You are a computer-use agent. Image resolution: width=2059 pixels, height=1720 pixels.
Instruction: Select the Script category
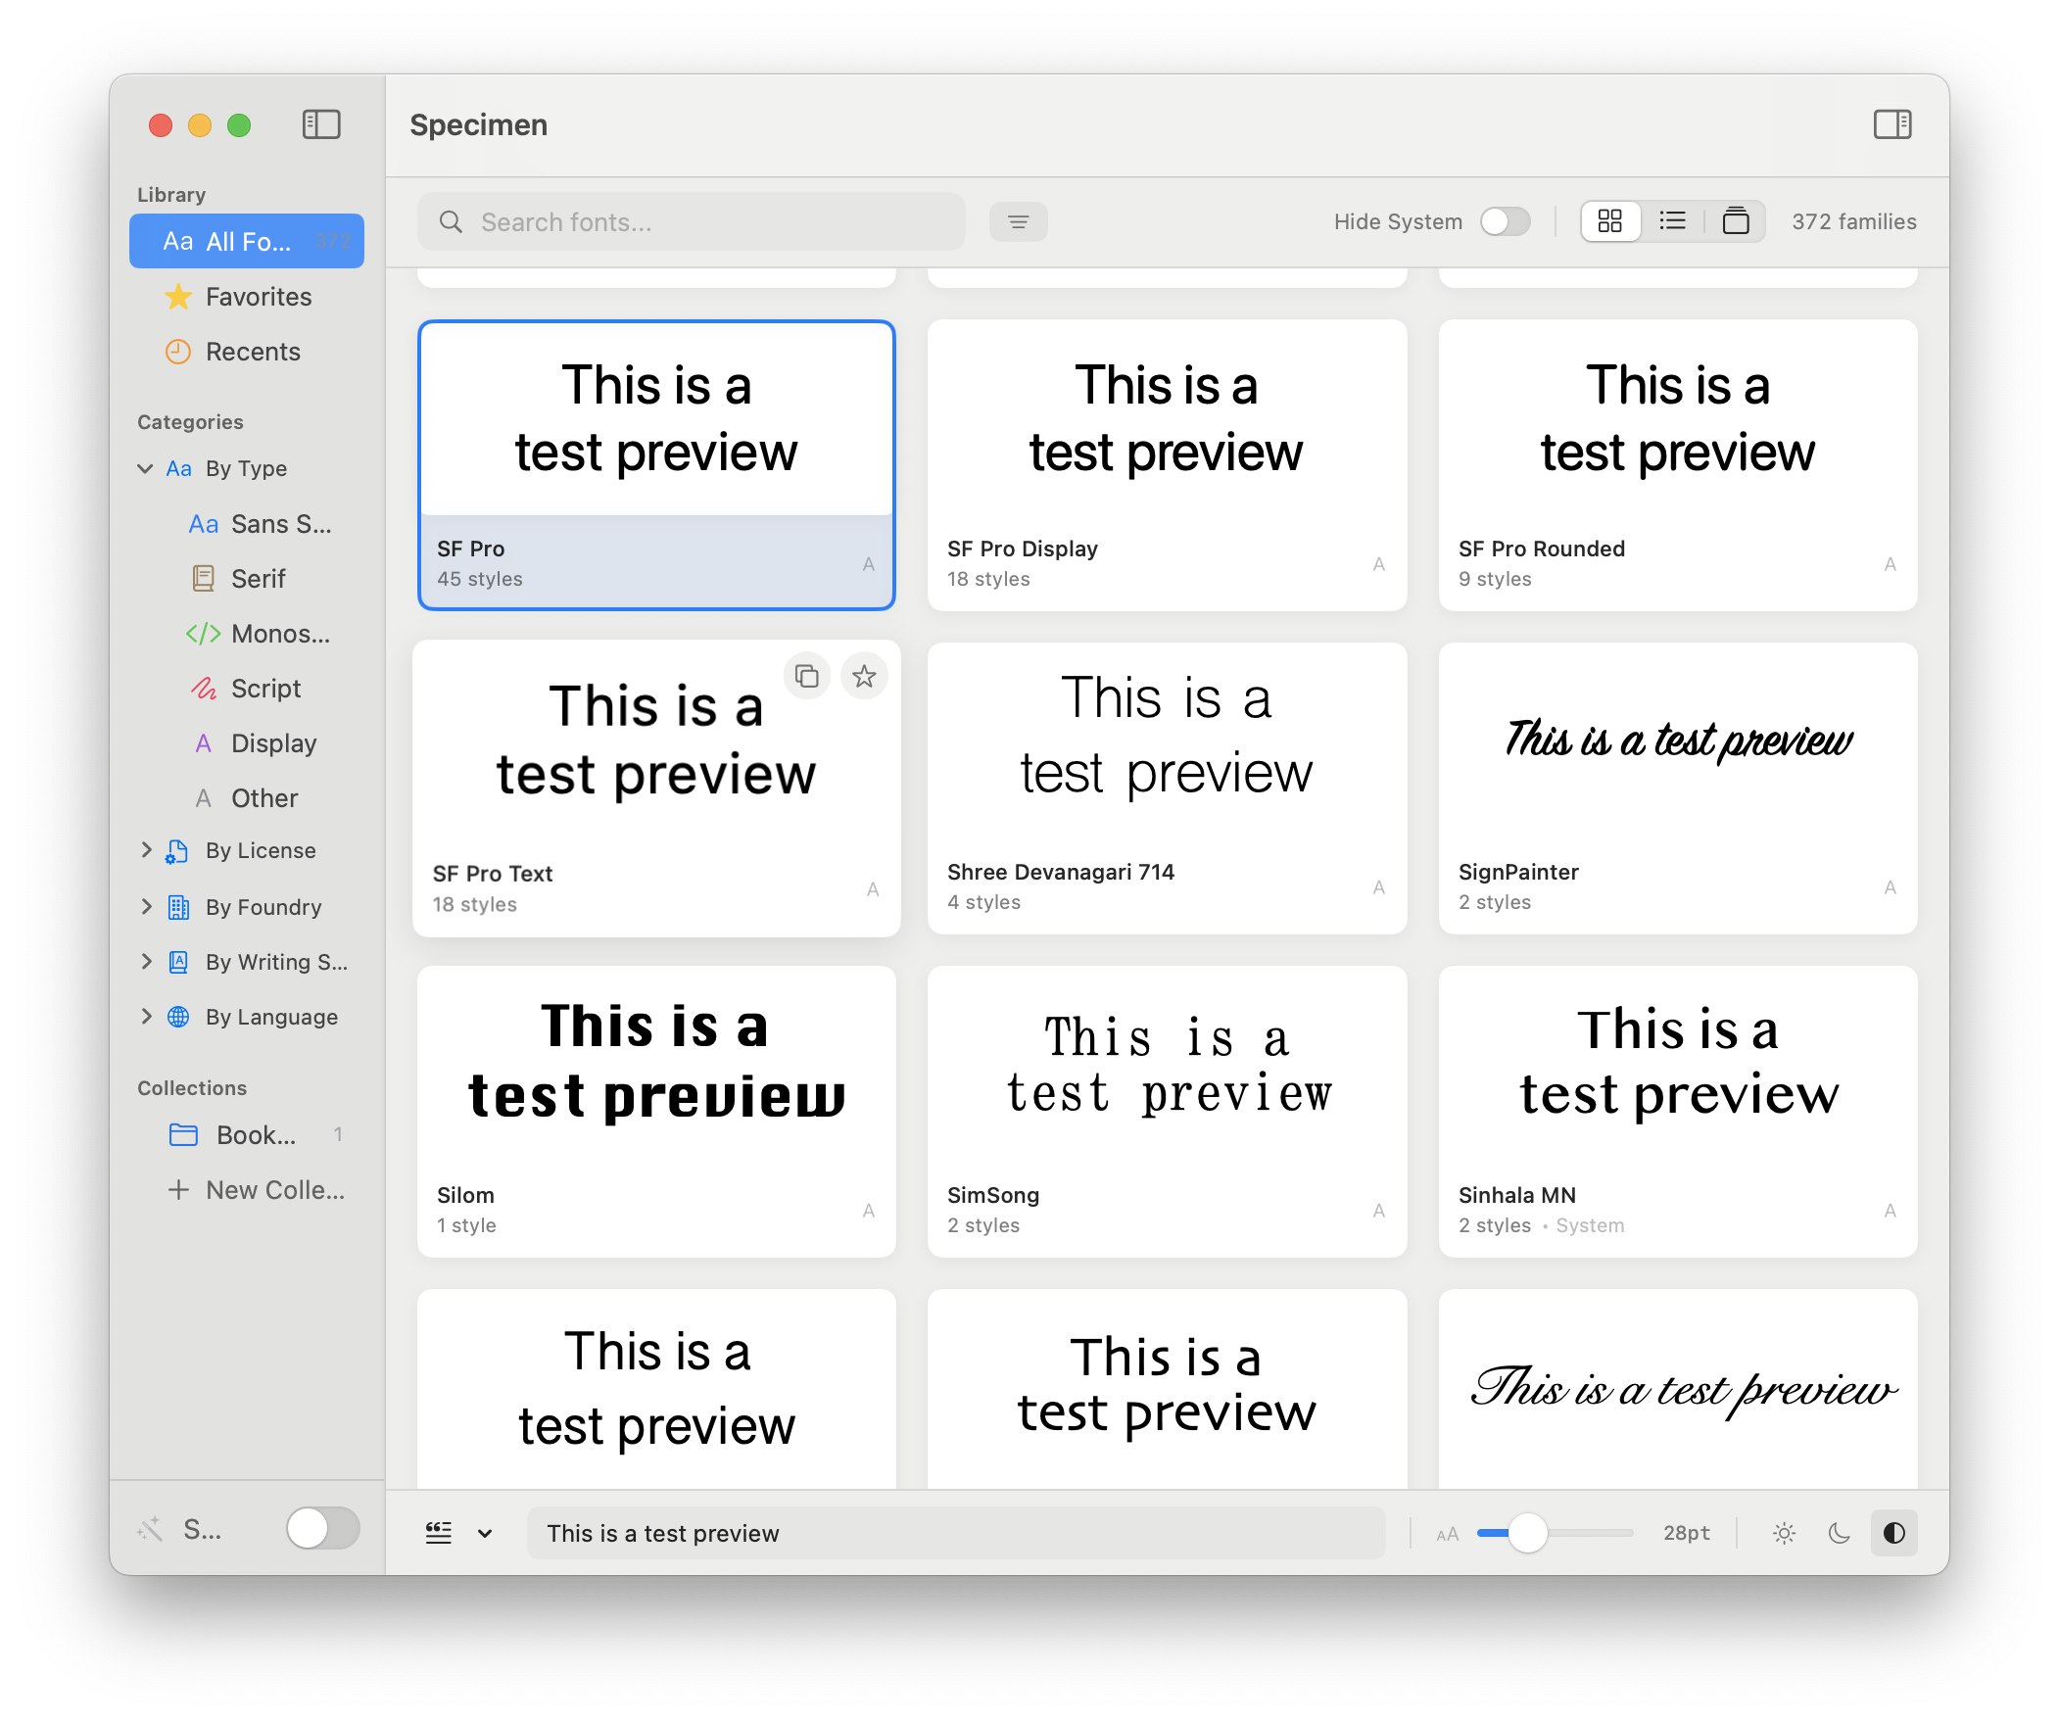[x=265, y=689]
